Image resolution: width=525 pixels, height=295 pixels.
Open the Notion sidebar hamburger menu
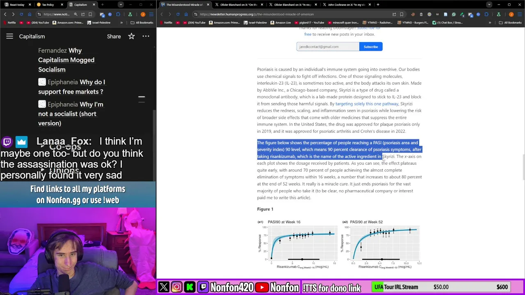pos(9,36)
